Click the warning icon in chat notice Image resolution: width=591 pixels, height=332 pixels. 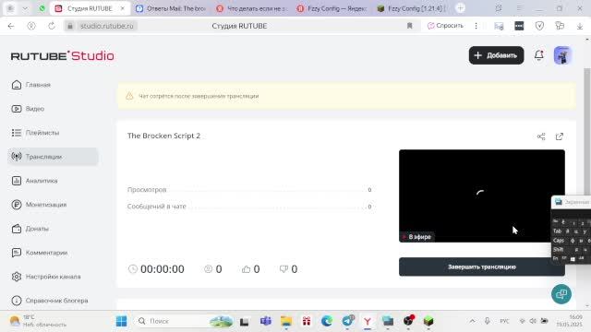(x=129, y=96)
